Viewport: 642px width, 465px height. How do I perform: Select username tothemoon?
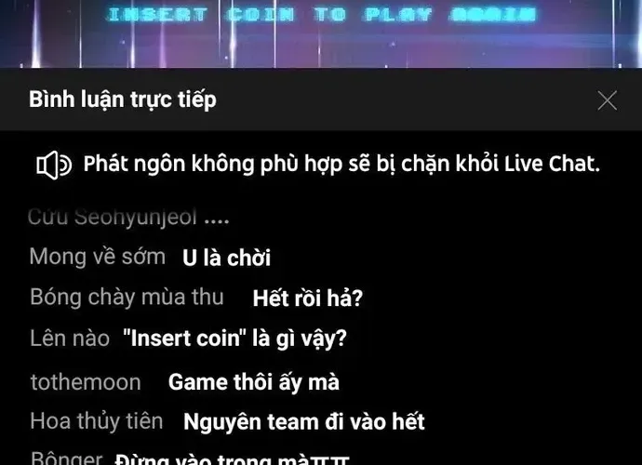pos(86,382)
